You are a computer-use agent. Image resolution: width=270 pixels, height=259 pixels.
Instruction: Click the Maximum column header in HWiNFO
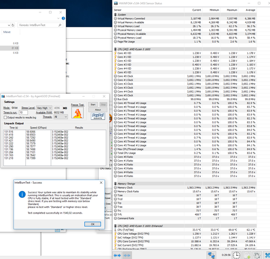229,10
